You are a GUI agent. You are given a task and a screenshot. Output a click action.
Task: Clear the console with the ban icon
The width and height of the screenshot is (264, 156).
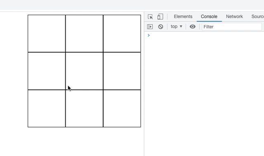(160, 27)
